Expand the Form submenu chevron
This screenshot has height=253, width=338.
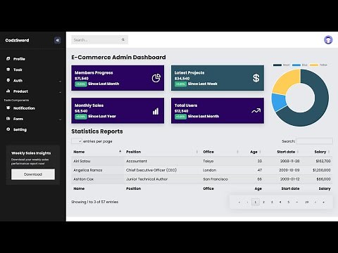[60, 119]
